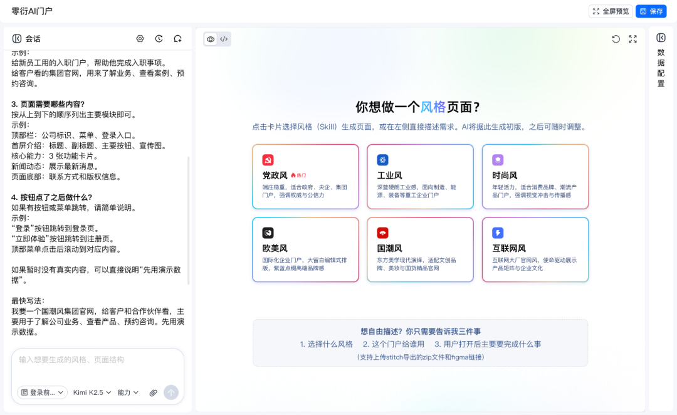Expand preview with the fullscreen icon
Image resolution: width=677 pixels, height=415 pixels.
coord(632,39)
